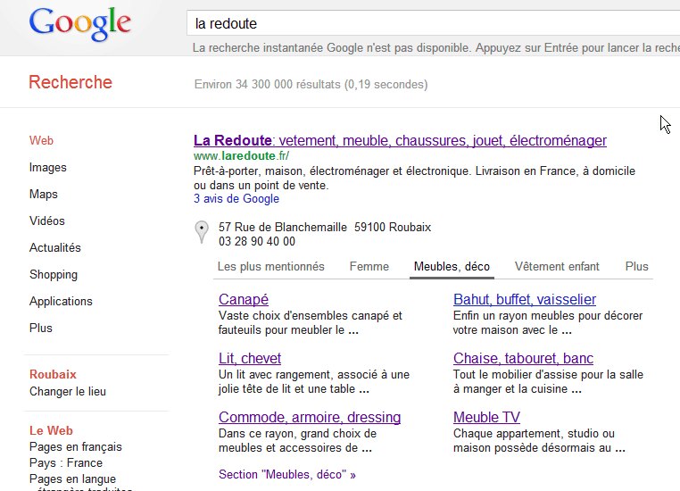Switch to Actualités results

[x=55, y=247]
